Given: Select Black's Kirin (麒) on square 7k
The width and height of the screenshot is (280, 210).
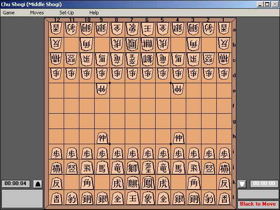Looking at the screenshot, I should [133, 183].
